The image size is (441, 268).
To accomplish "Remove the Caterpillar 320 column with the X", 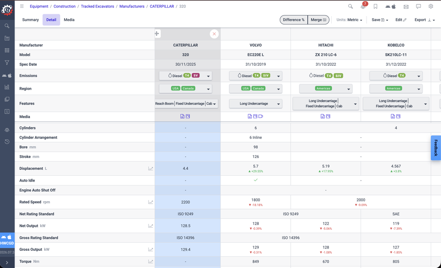I will 214,34.
